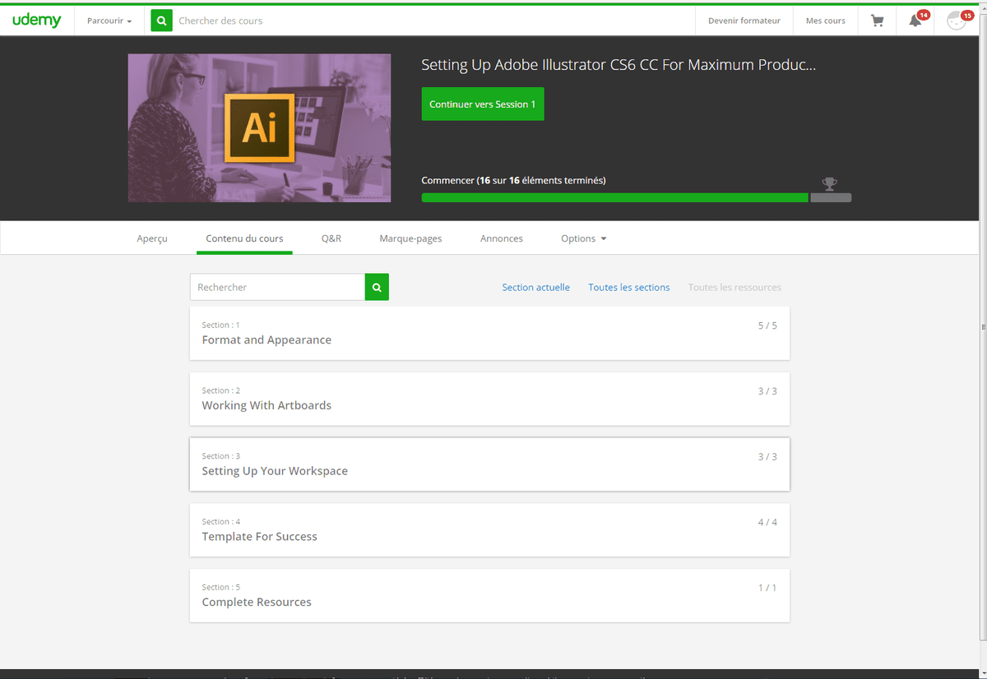Open the shopping cart
The image size is (987, 679).
pos(877,21)
